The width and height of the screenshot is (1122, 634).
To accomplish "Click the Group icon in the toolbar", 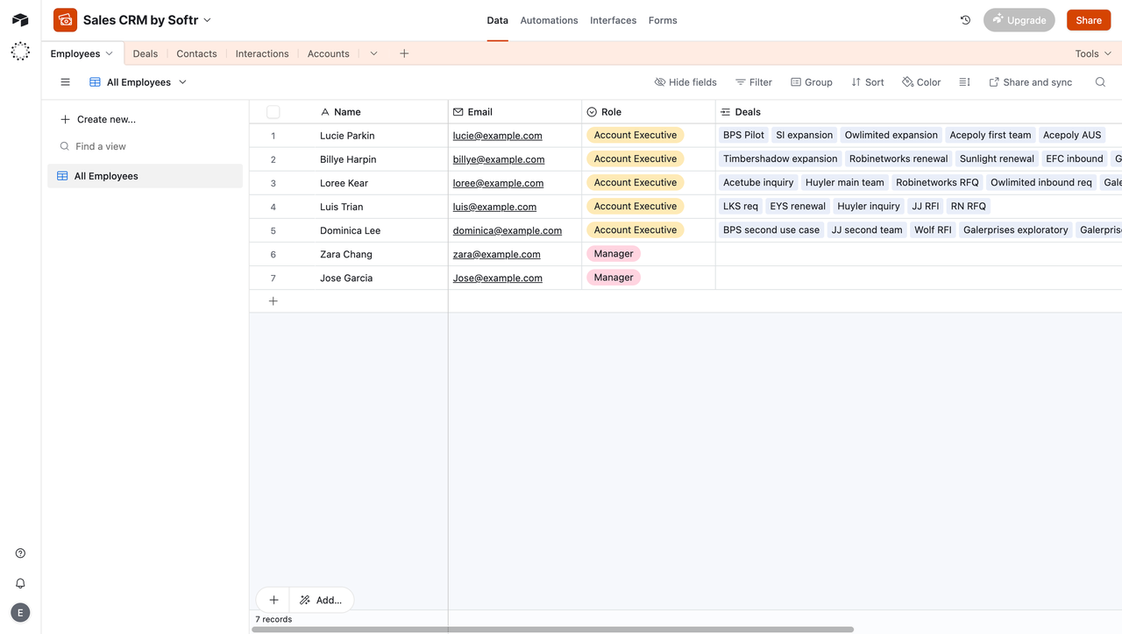I will tap(796, 81).
